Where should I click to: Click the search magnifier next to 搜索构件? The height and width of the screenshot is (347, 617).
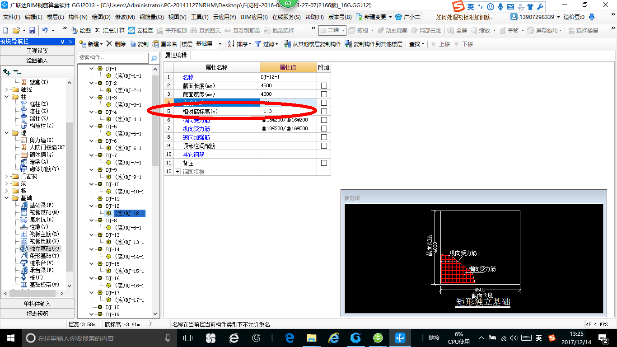point(154,58)
